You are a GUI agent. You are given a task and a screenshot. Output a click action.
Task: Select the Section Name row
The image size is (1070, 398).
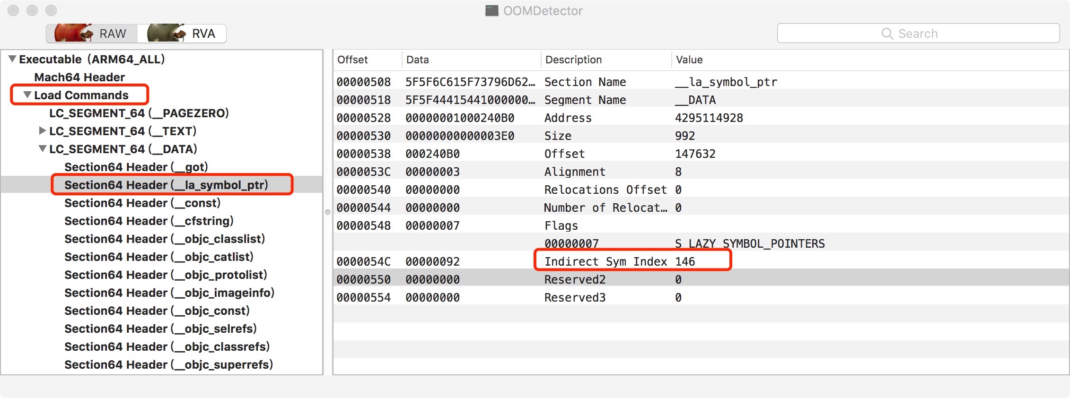pyautogui.click(x=585, y=82)
